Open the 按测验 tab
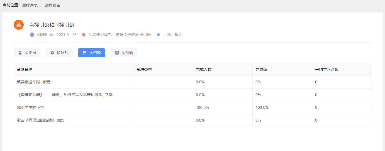Screen dimensions: 385x151 [124, 53]
